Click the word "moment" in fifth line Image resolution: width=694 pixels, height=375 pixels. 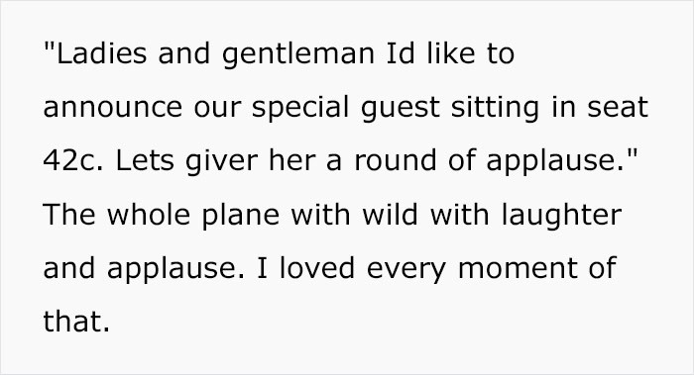(x=518, y=268)
